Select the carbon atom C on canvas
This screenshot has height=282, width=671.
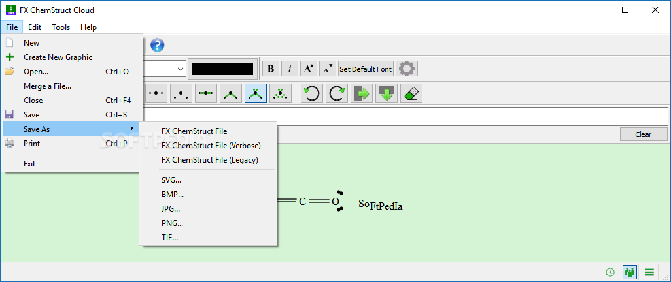point(303,201)
